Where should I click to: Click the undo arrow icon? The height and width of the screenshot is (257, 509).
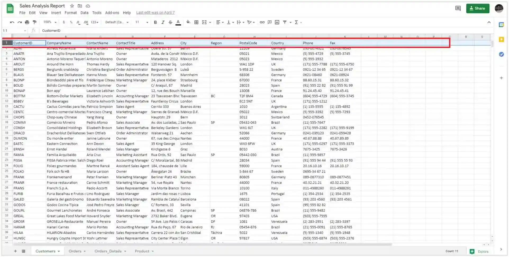(12, 22)
